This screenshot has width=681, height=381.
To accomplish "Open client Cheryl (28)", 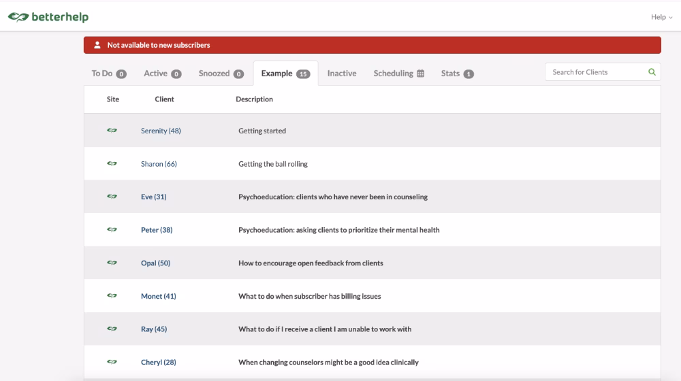I will point(158,362).
